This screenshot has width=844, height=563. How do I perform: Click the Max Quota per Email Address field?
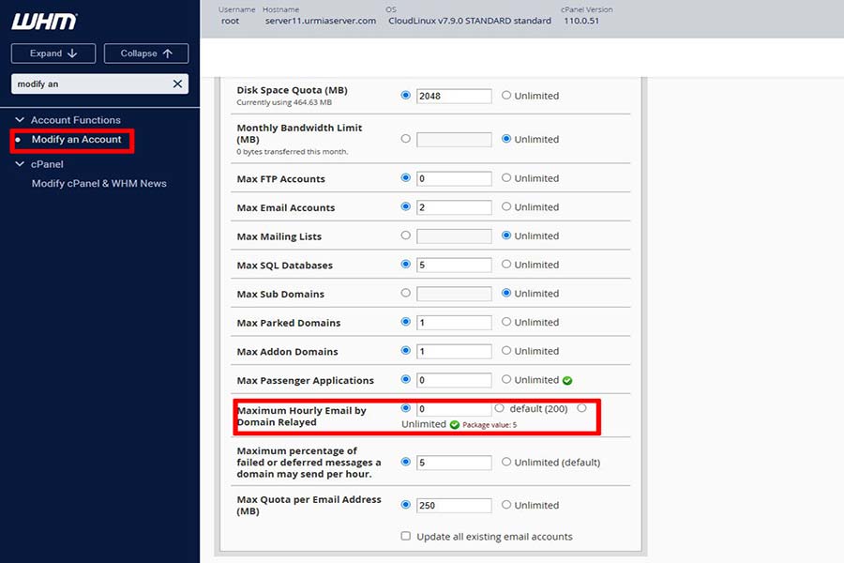[x=454, y=505]
